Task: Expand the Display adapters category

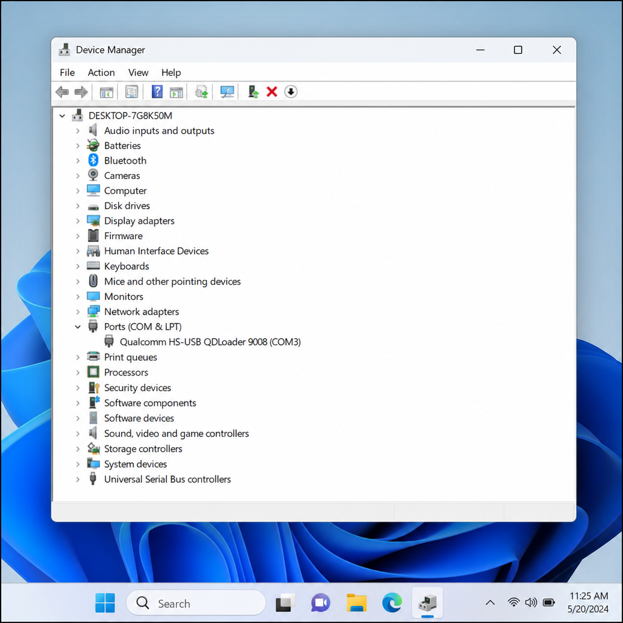Action: [78, 221]
